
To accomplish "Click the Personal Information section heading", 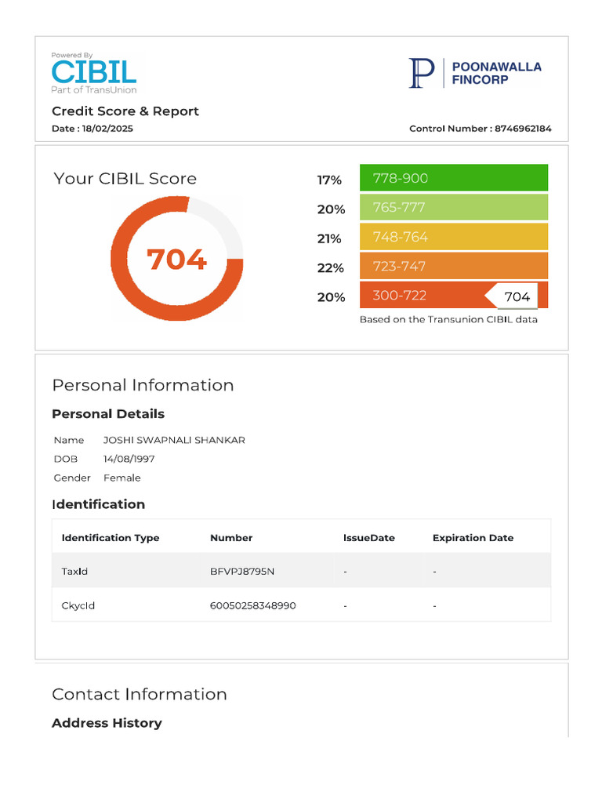I will click(x=143, y=385).
